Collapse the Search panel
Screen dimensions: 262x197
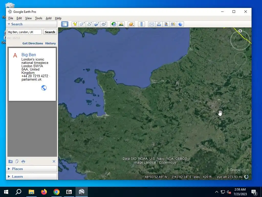tap(9, 24)
